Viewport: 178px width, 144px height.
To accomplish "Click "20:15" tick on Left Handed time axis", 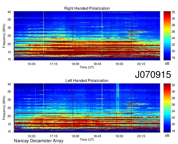I will [141, 136].
